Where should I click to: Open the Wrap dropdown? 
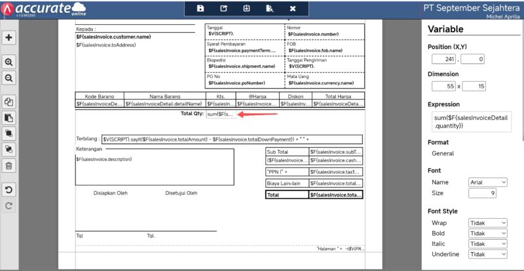tap(488, 223)
